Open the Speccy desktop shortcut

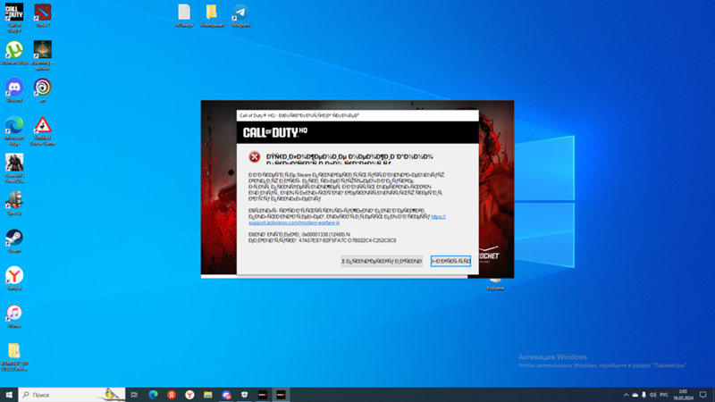pyautogui.click(x=14, y=204)
